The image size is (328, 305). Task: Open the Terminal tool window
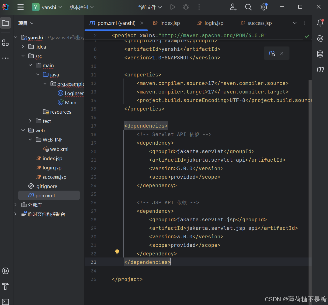tap(5, 302)
